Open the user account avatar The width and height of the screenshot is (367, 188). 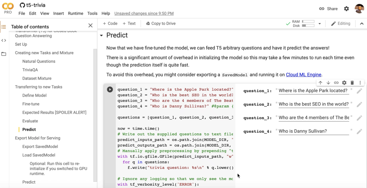pyautogui.click(x=359, y=9)
